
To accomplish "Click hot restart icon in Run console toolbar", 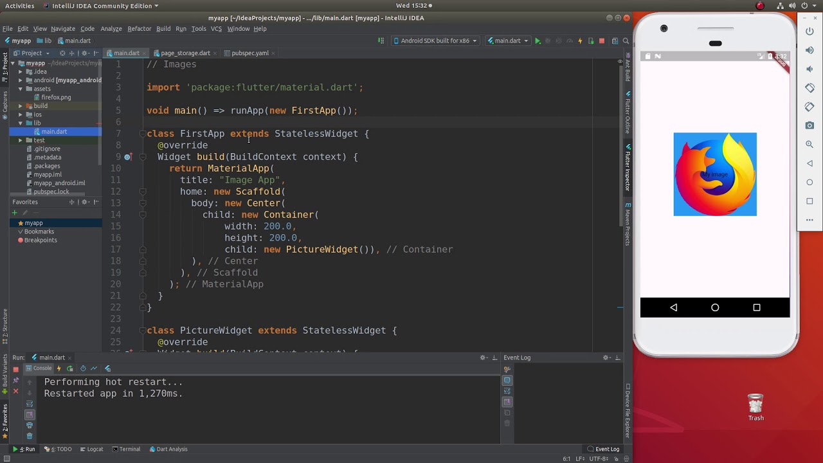I will tap(70, 368).
